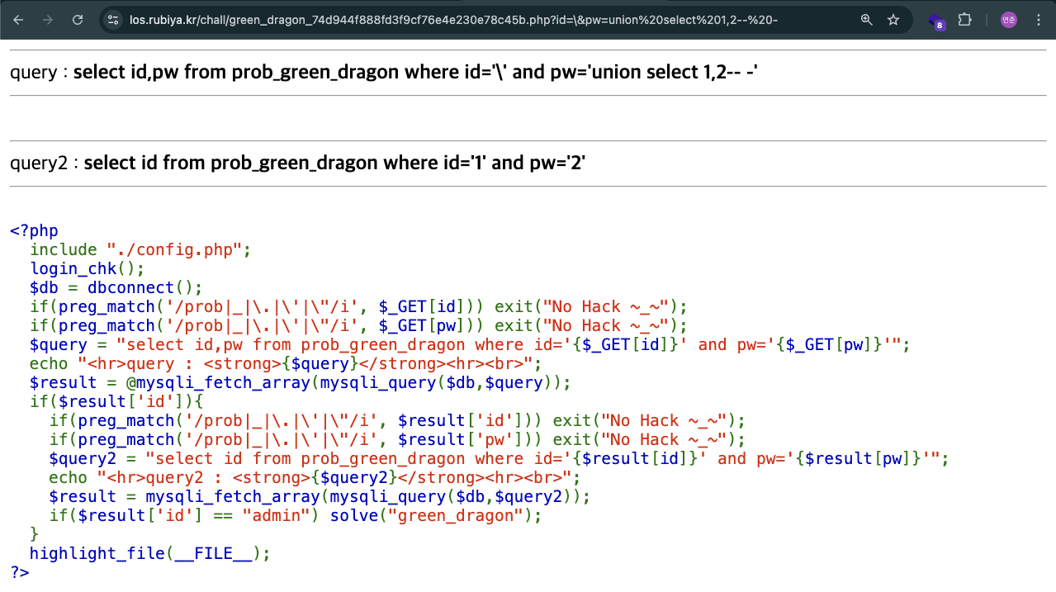Open the Chrome three-dot menu
Viewport: 1056px width, 592px height.
point(1039,20)
